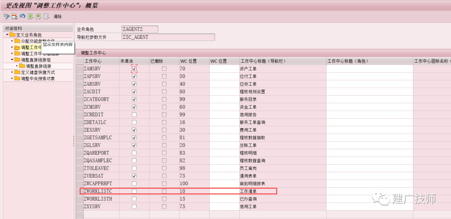Click the 稽核规则设置 title cell
The width and height of the screenshot is (451, 219).
click(283, 92)
